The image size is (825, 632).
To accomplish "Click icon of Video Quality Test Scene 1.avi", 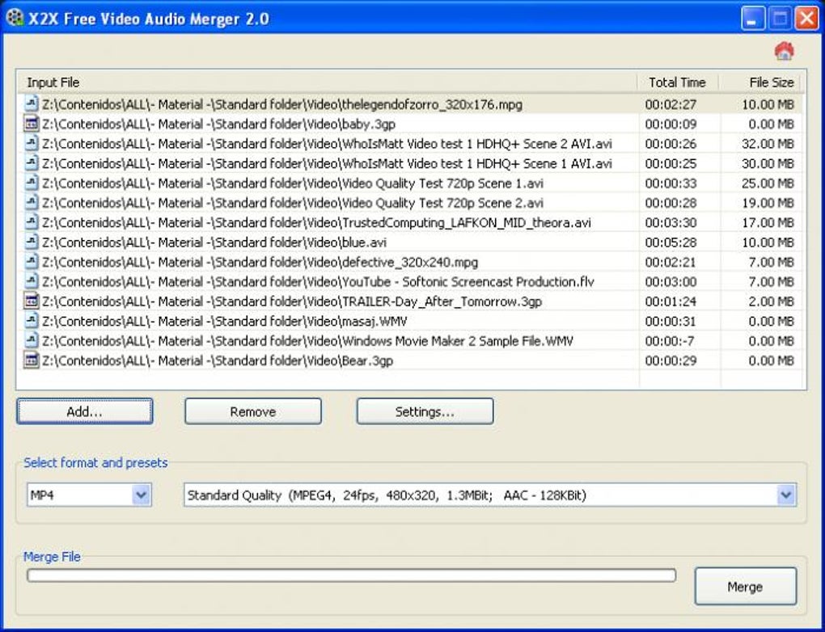I will coord(32,183).
